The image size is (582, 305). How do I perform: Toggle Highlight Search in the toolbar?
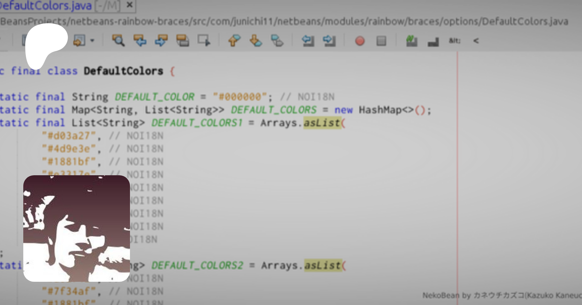point(183,41)
